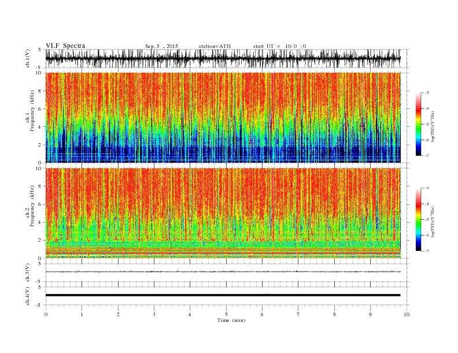Click the "-4" label on ch.2 colorbar

pos(427,204)
